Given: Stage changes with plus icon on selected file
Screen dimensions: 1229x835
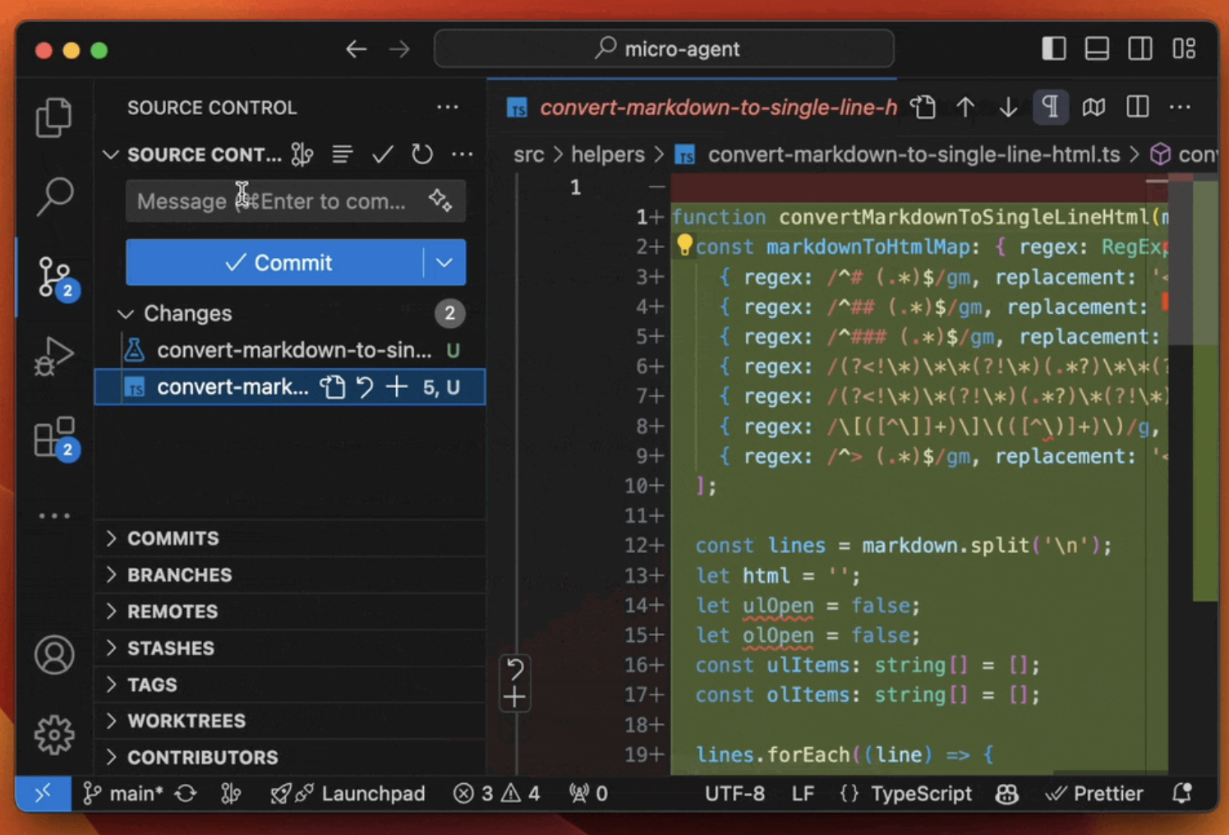Looking at the screenshot, I should tap(397, 386).
